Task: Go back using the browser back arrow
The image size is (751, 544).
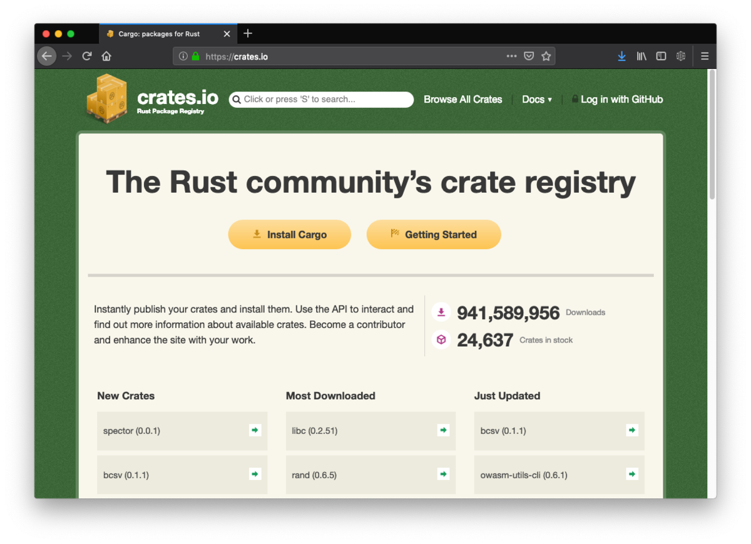Action: [47, 56]
